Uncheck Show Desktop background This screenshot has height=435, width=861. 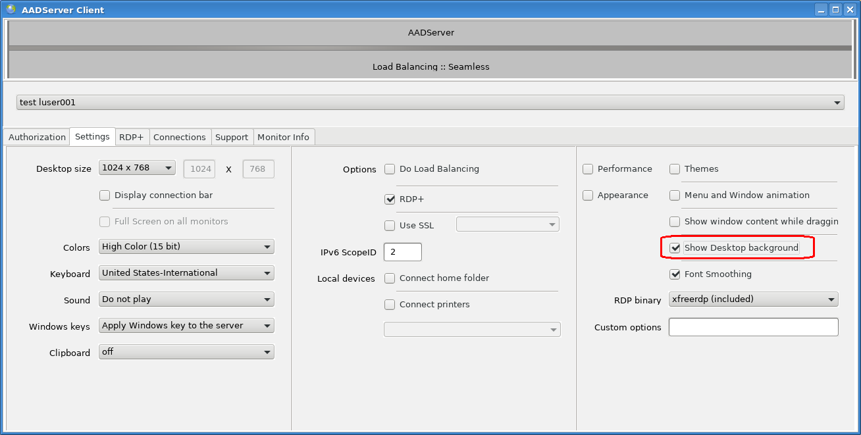click(x=675, y=248)
